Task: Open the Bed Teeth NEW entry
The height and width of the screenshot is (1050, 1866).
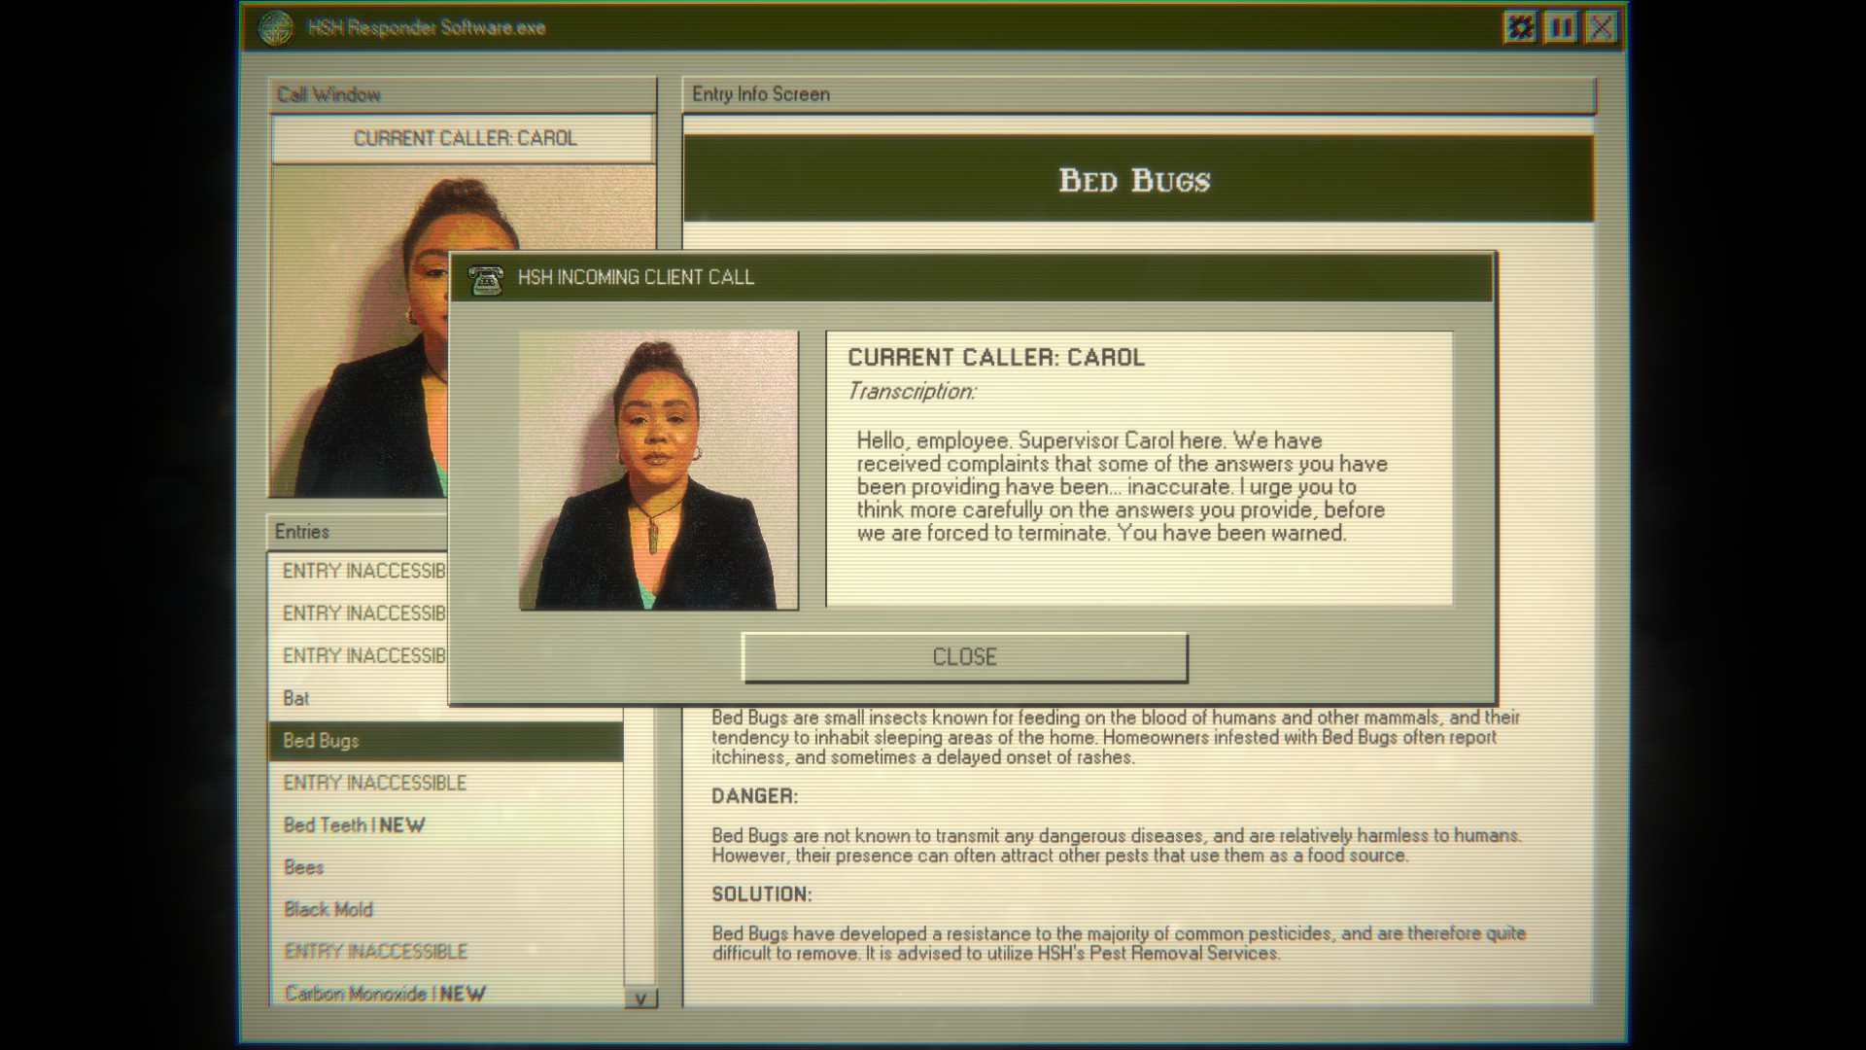Action: pos(354,825)
